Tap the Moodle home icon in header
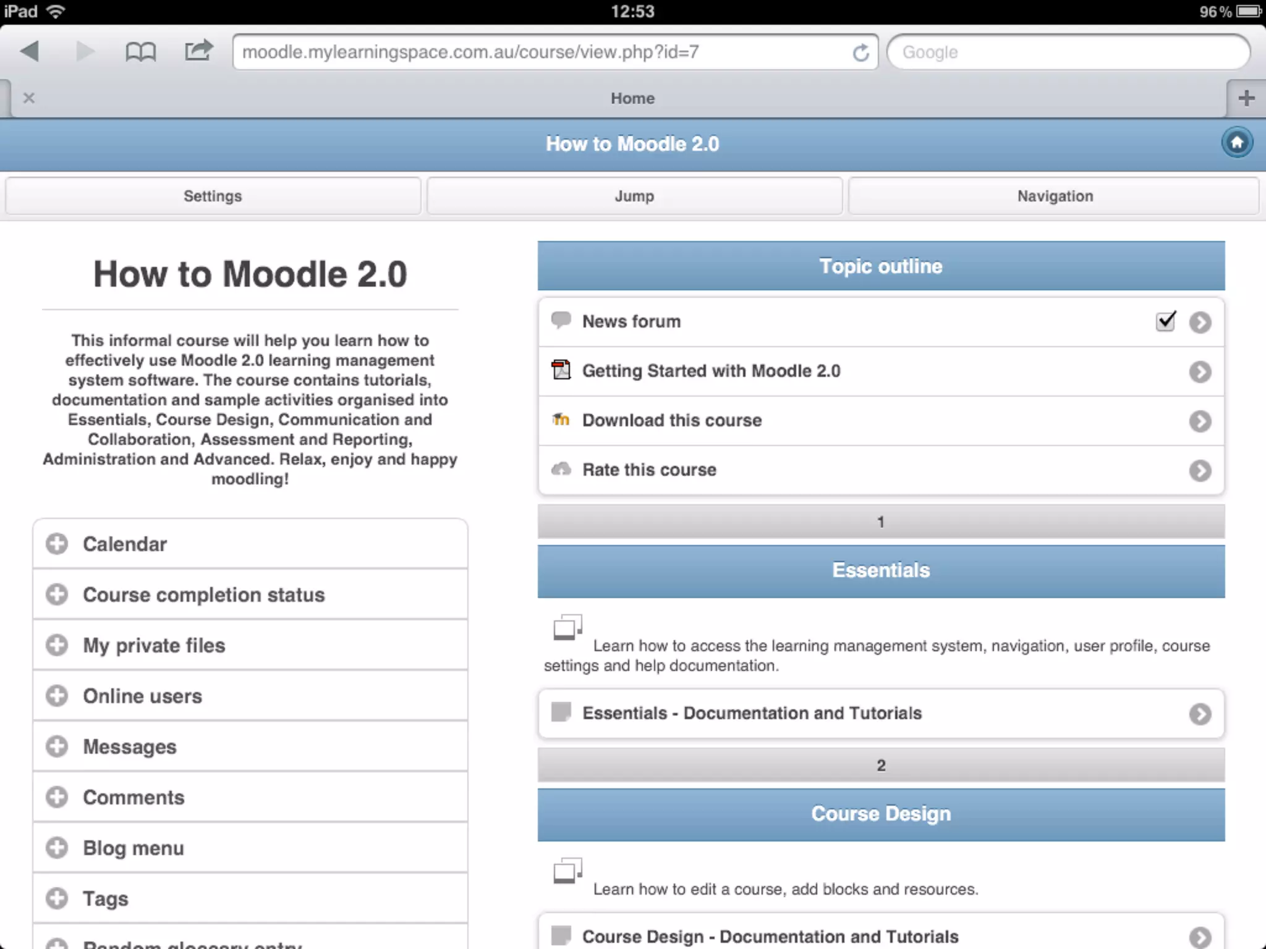Viewport: 1266px width, 949px height. [1236, 143]
